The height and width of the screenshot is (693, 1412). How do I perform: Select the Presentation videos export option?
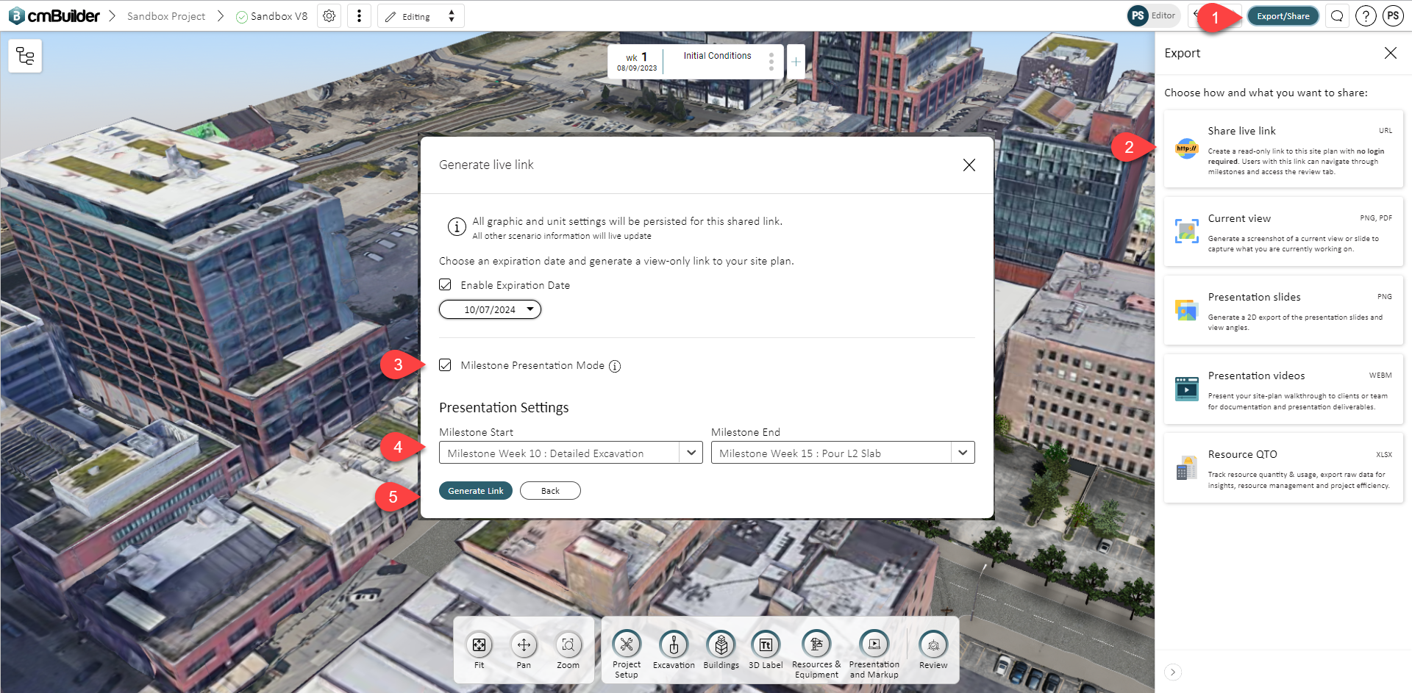[1283, 389]
